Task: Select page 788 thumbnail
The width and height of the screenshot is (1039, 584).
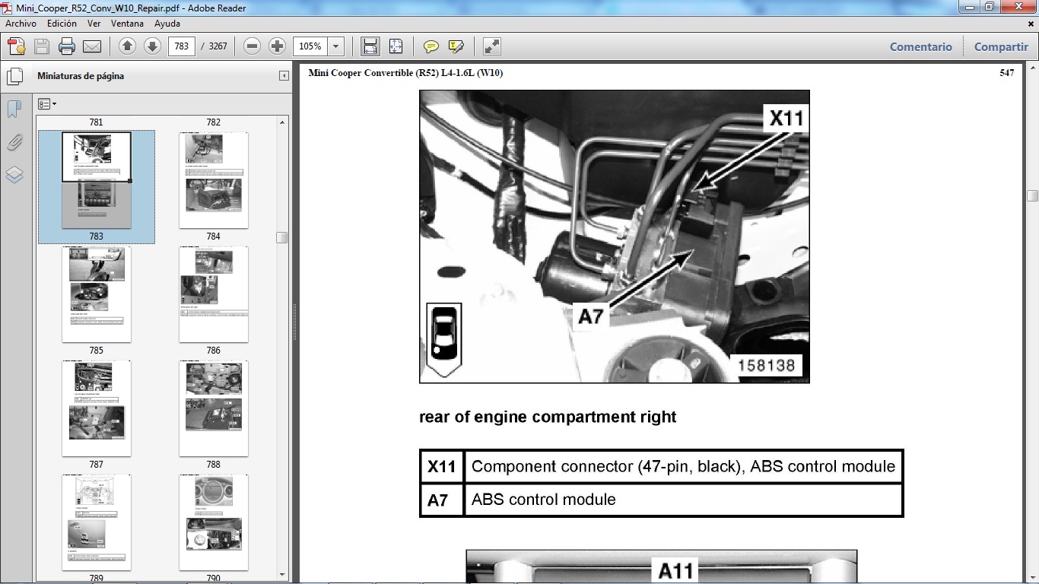Action: 214,408
